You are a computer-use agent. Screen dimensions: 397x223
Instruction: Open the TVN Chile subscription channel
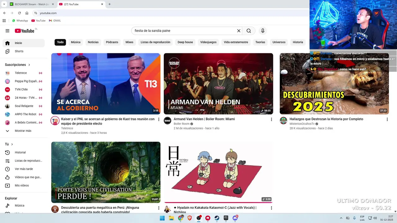tap(24, 90)
